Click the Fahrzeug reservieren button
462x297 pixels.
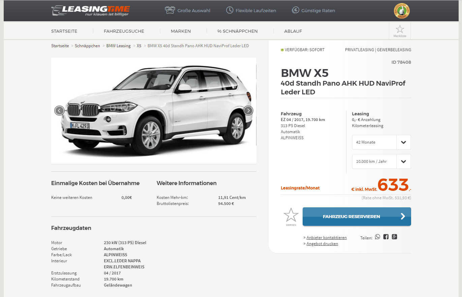[x=357, y=216]
